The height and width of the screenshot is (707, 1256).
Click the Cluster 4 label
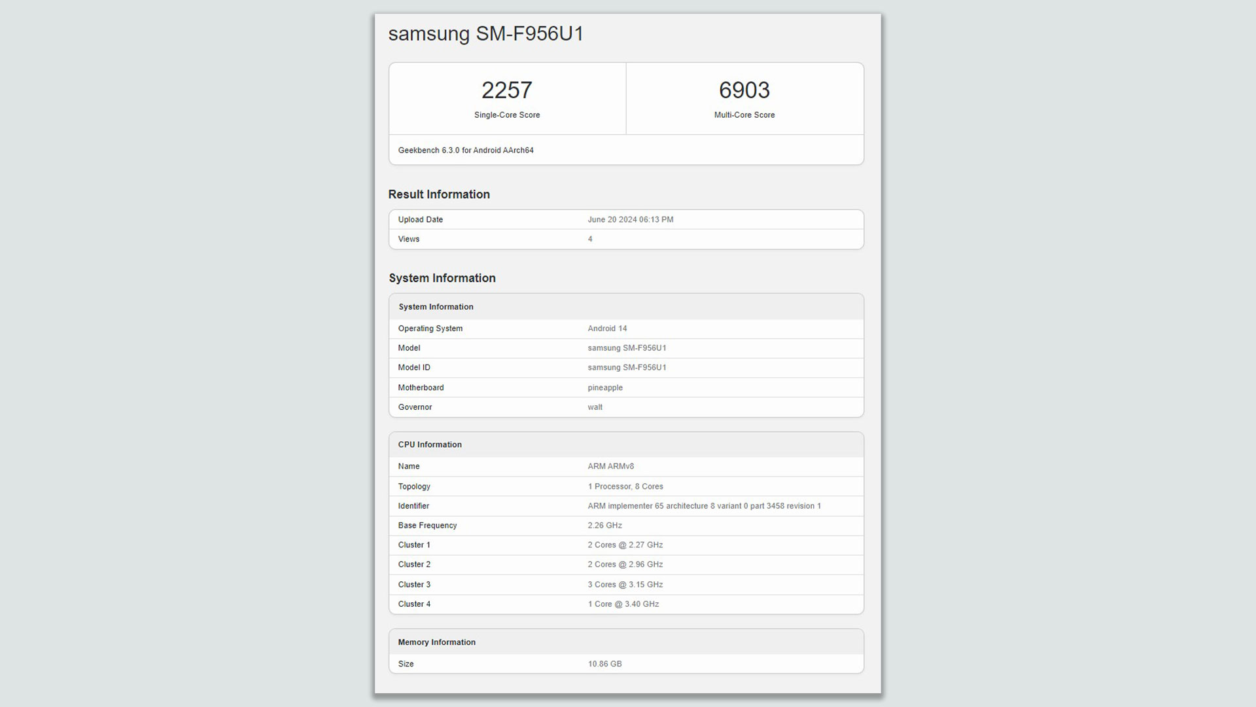point(414,604)
